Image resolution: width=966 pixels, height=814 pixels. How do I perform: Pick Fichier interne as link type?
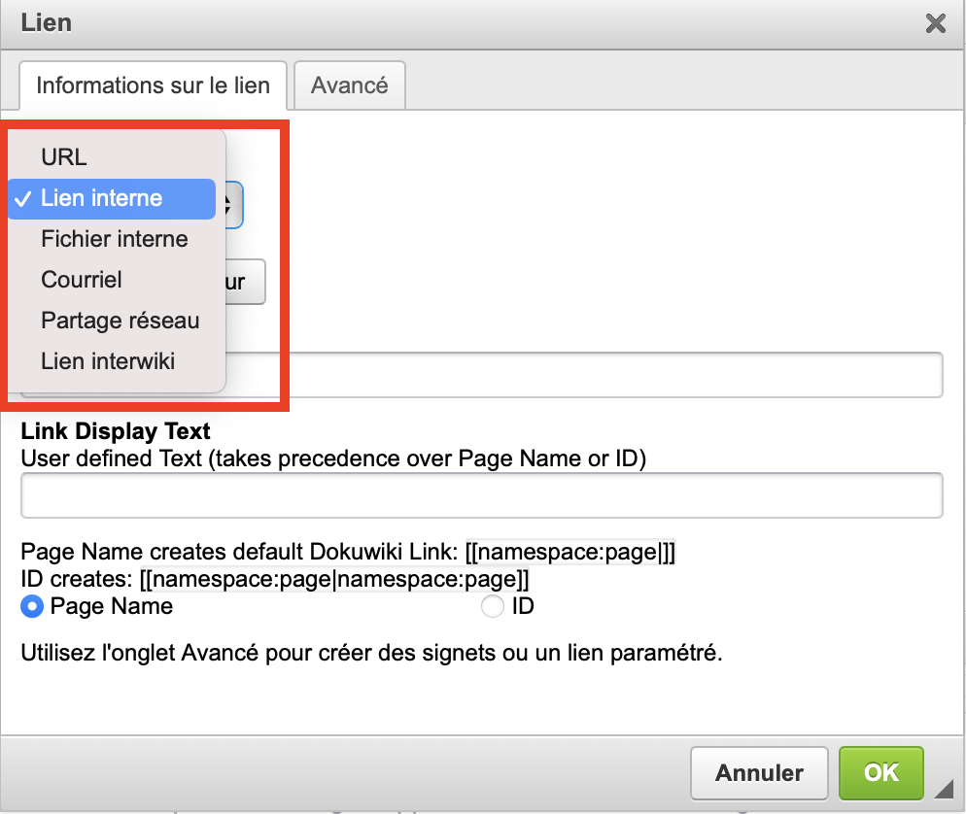(x=115, y=239)
